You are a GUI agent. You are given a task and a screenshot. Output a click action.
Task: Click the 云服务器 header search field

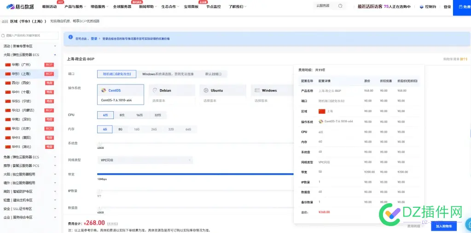coord(330,6)
